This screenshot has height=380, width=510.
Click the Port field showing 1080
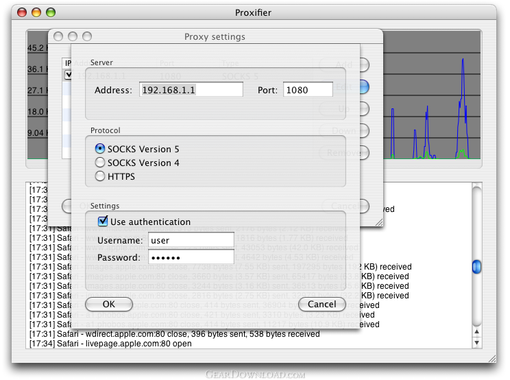(x=308, y=89)
